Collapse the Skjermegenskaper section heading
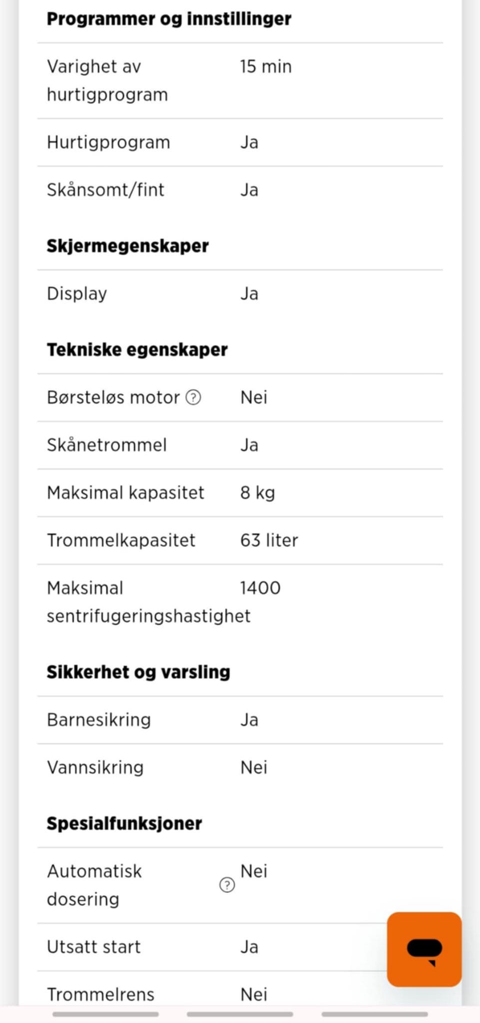480x1023 pixels. [x=127, y=246]
